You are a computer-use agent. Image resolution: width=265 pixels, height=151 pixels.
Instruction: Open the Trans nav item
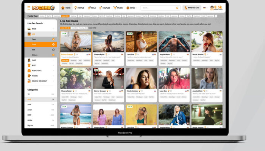(118, 8)
